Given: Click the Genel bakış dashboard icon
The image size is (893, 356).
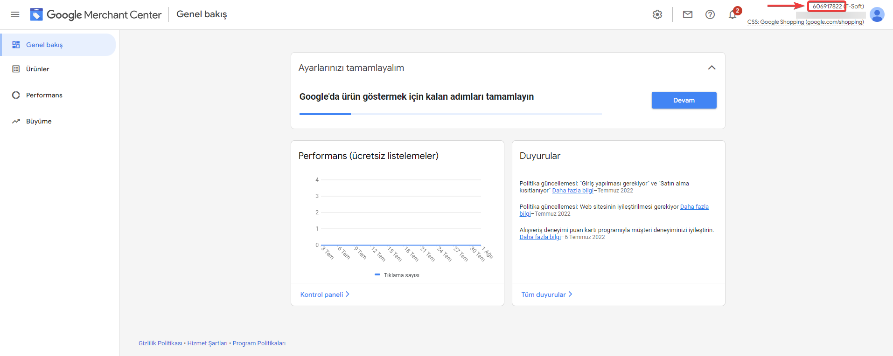Looking at the screenshot, I should (16, 45).
